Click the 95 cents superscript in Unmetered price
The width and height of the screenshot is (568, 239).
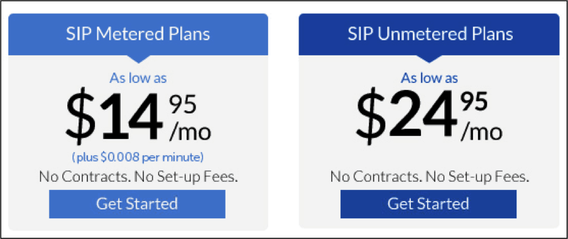pyautogui.click(x=474, y=103)
